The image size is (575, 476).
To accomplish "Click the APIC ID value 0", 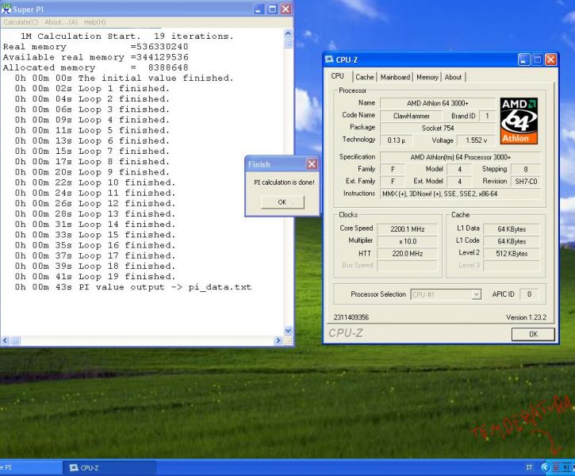I will (x=529, y=294).
